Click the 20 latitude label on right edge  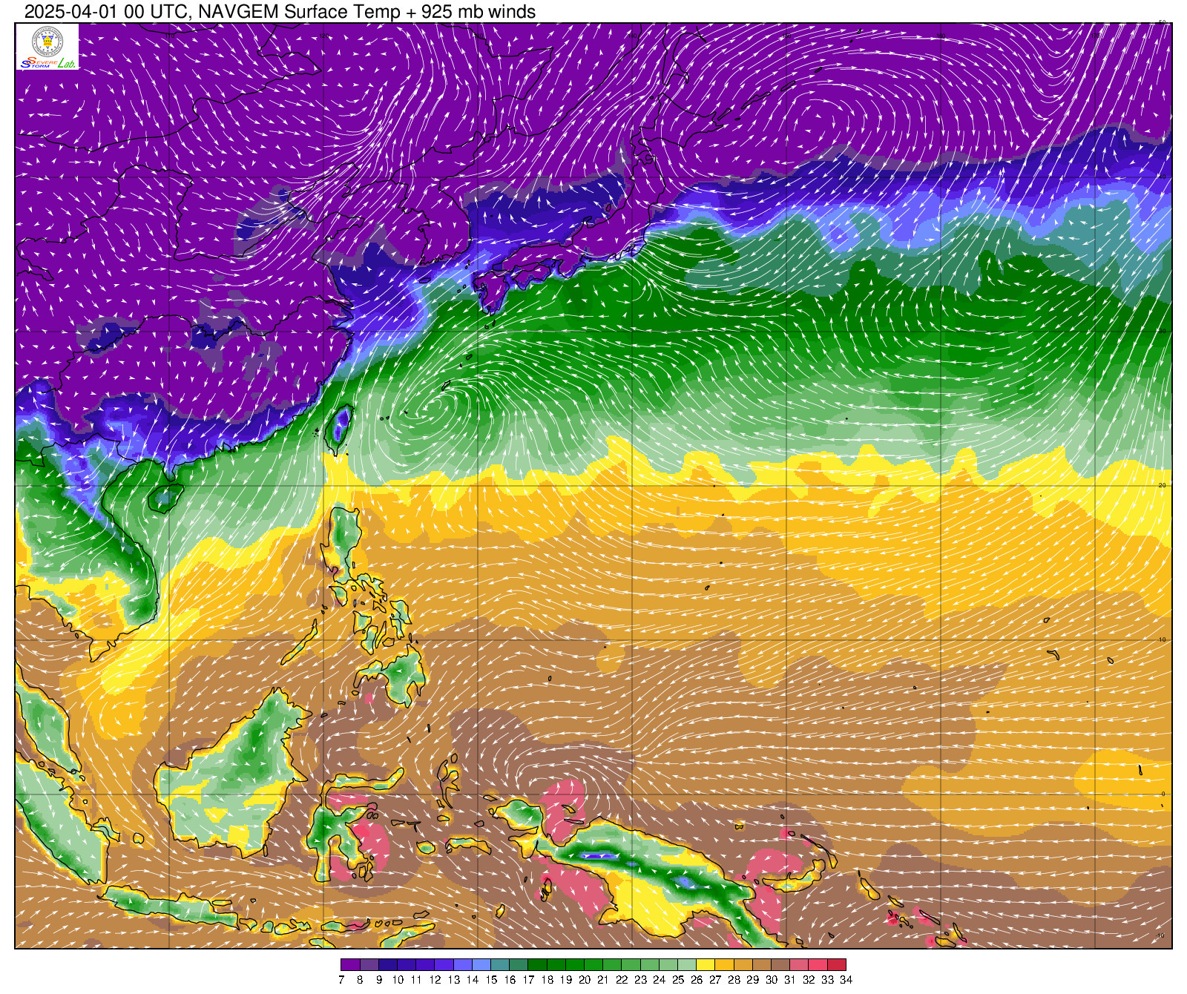pos(1163,485)
